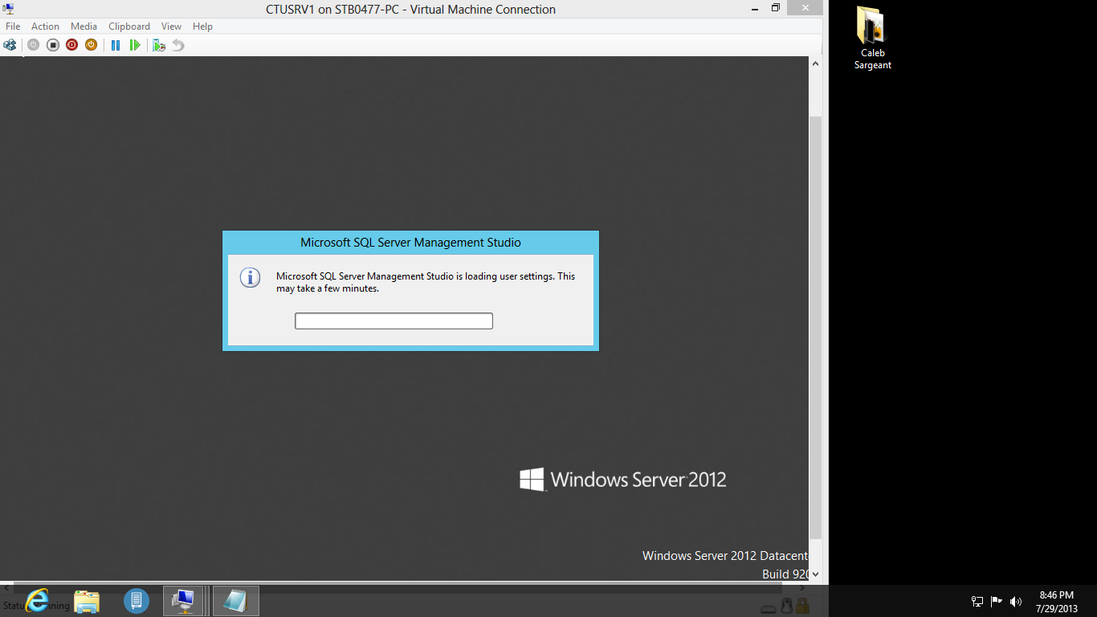The width and height of the screenshot is (1097, 617).
Task: Click the Virtual Machine Connection title bar icon
Action: (8, 9)
